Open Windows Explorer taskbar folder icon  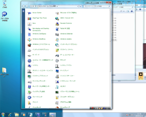pyautogui.click(x=17, y=115)
